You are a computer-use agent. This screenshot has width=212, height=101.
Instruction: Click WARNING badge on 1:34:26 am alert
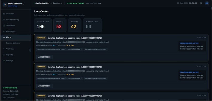click(41, 96)
